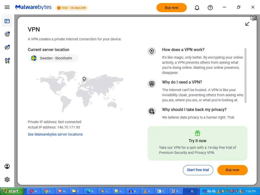Viewport: 260px width, 195px height.
Task: Click the world map image
Action: point(80,91)
